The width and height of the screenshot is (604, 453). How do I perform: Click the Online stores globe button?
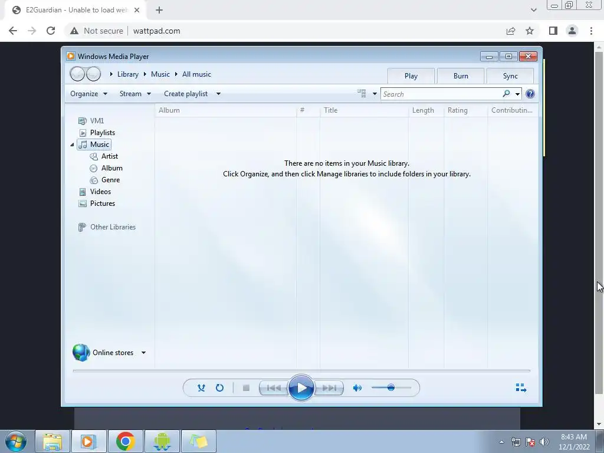[x=81, y=353]
